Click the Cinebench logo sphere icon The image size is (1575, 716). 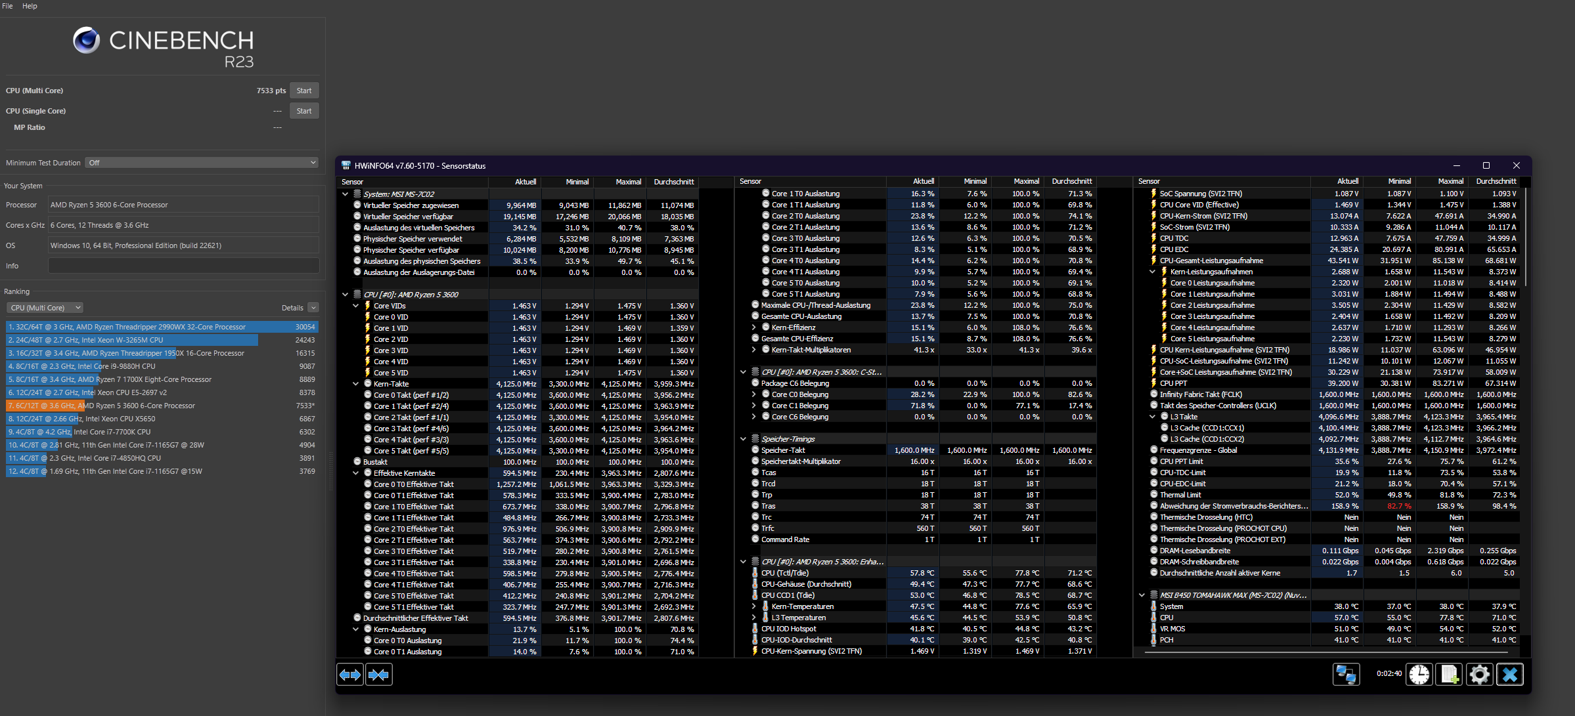click(x=86, y=41)
